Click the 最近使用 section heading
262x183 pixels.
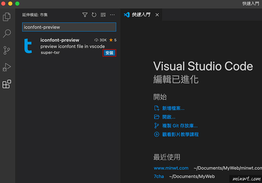coord(167,157)
